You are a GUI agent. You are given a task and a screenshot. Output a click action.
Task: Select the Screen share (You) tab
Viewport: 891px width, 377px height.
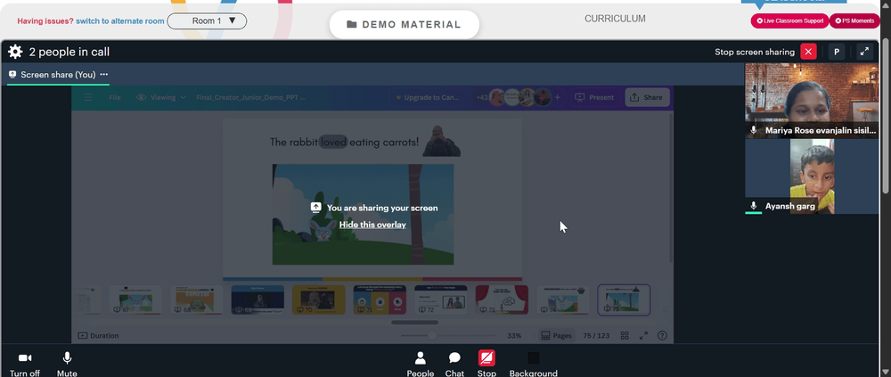58,75
